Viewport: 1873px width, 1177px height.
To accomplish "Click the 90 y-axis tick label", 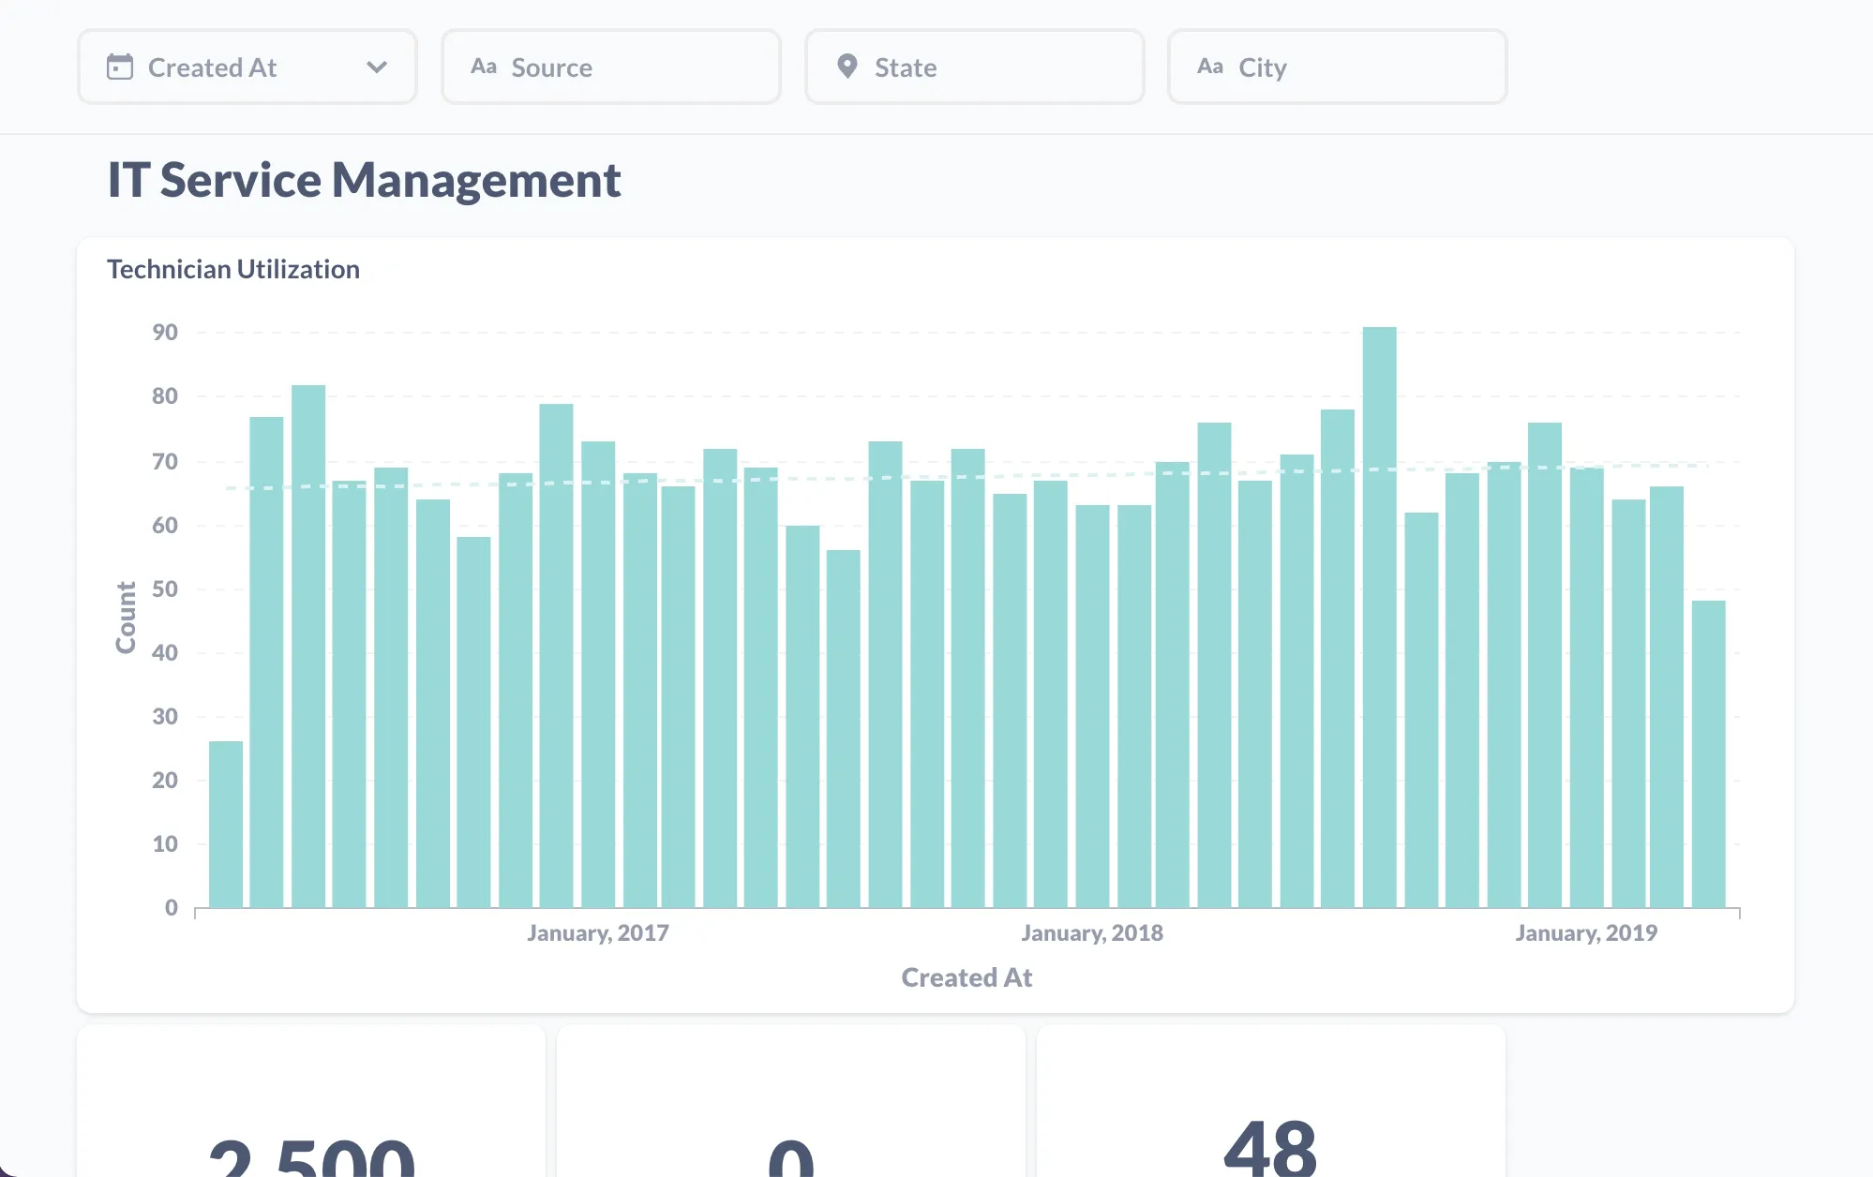I will tap(165, 333).
